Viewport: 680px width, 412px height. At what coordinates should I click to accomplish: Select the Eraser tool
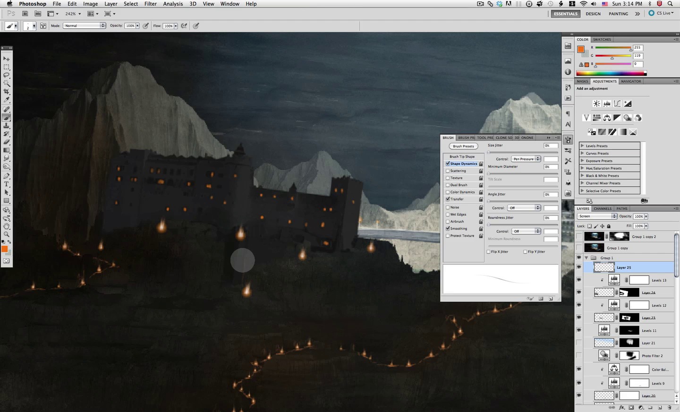point(7,142)
